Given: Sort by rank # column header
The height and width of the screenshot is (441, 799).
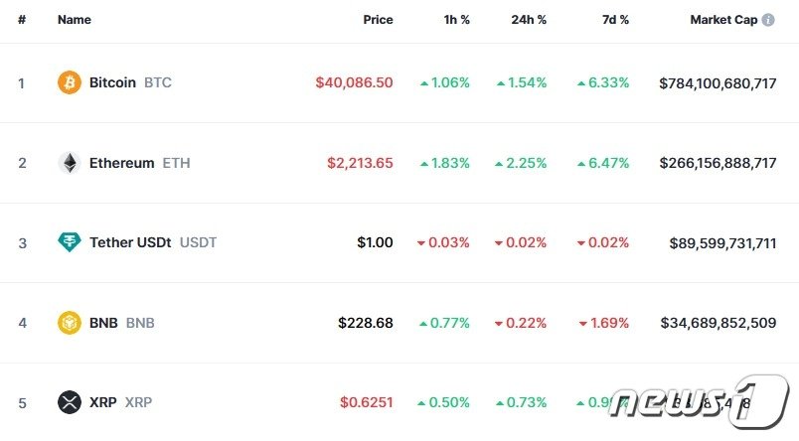Looking at the screenshot, I should [x=22, y=20].
